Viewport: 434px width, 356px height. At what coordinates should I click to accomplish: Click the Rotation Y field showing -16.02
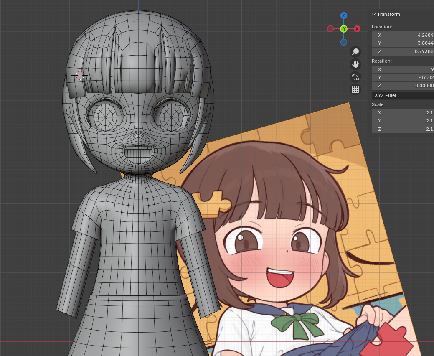403,78
